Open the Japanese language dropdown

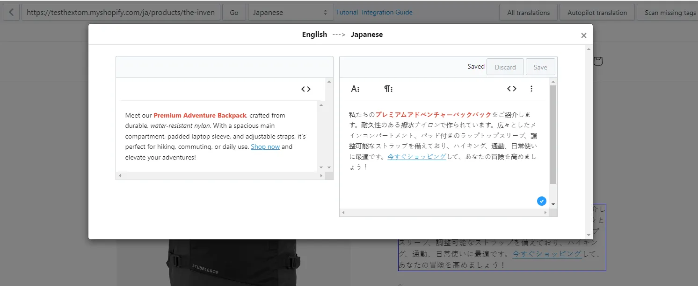(x=290, y=13)
